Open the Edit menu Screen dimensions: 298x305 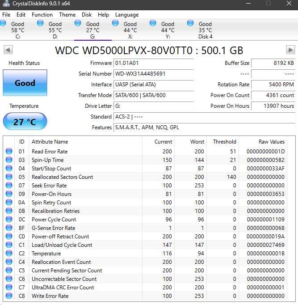coord(21,15)
